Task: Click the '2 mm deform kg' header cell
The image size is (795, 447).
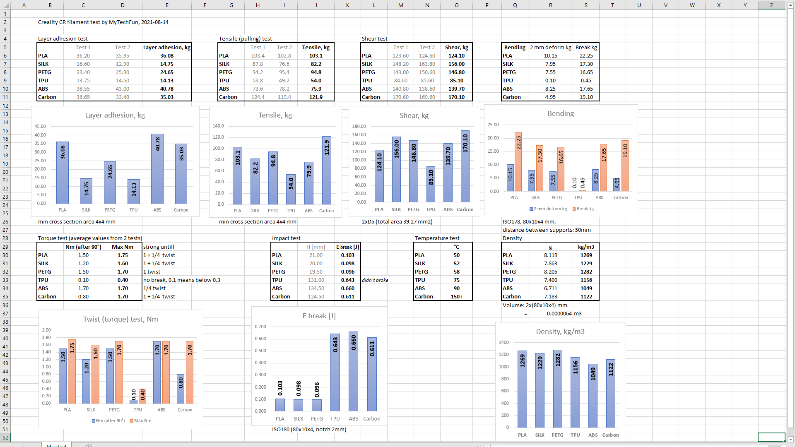Action: 550,48
